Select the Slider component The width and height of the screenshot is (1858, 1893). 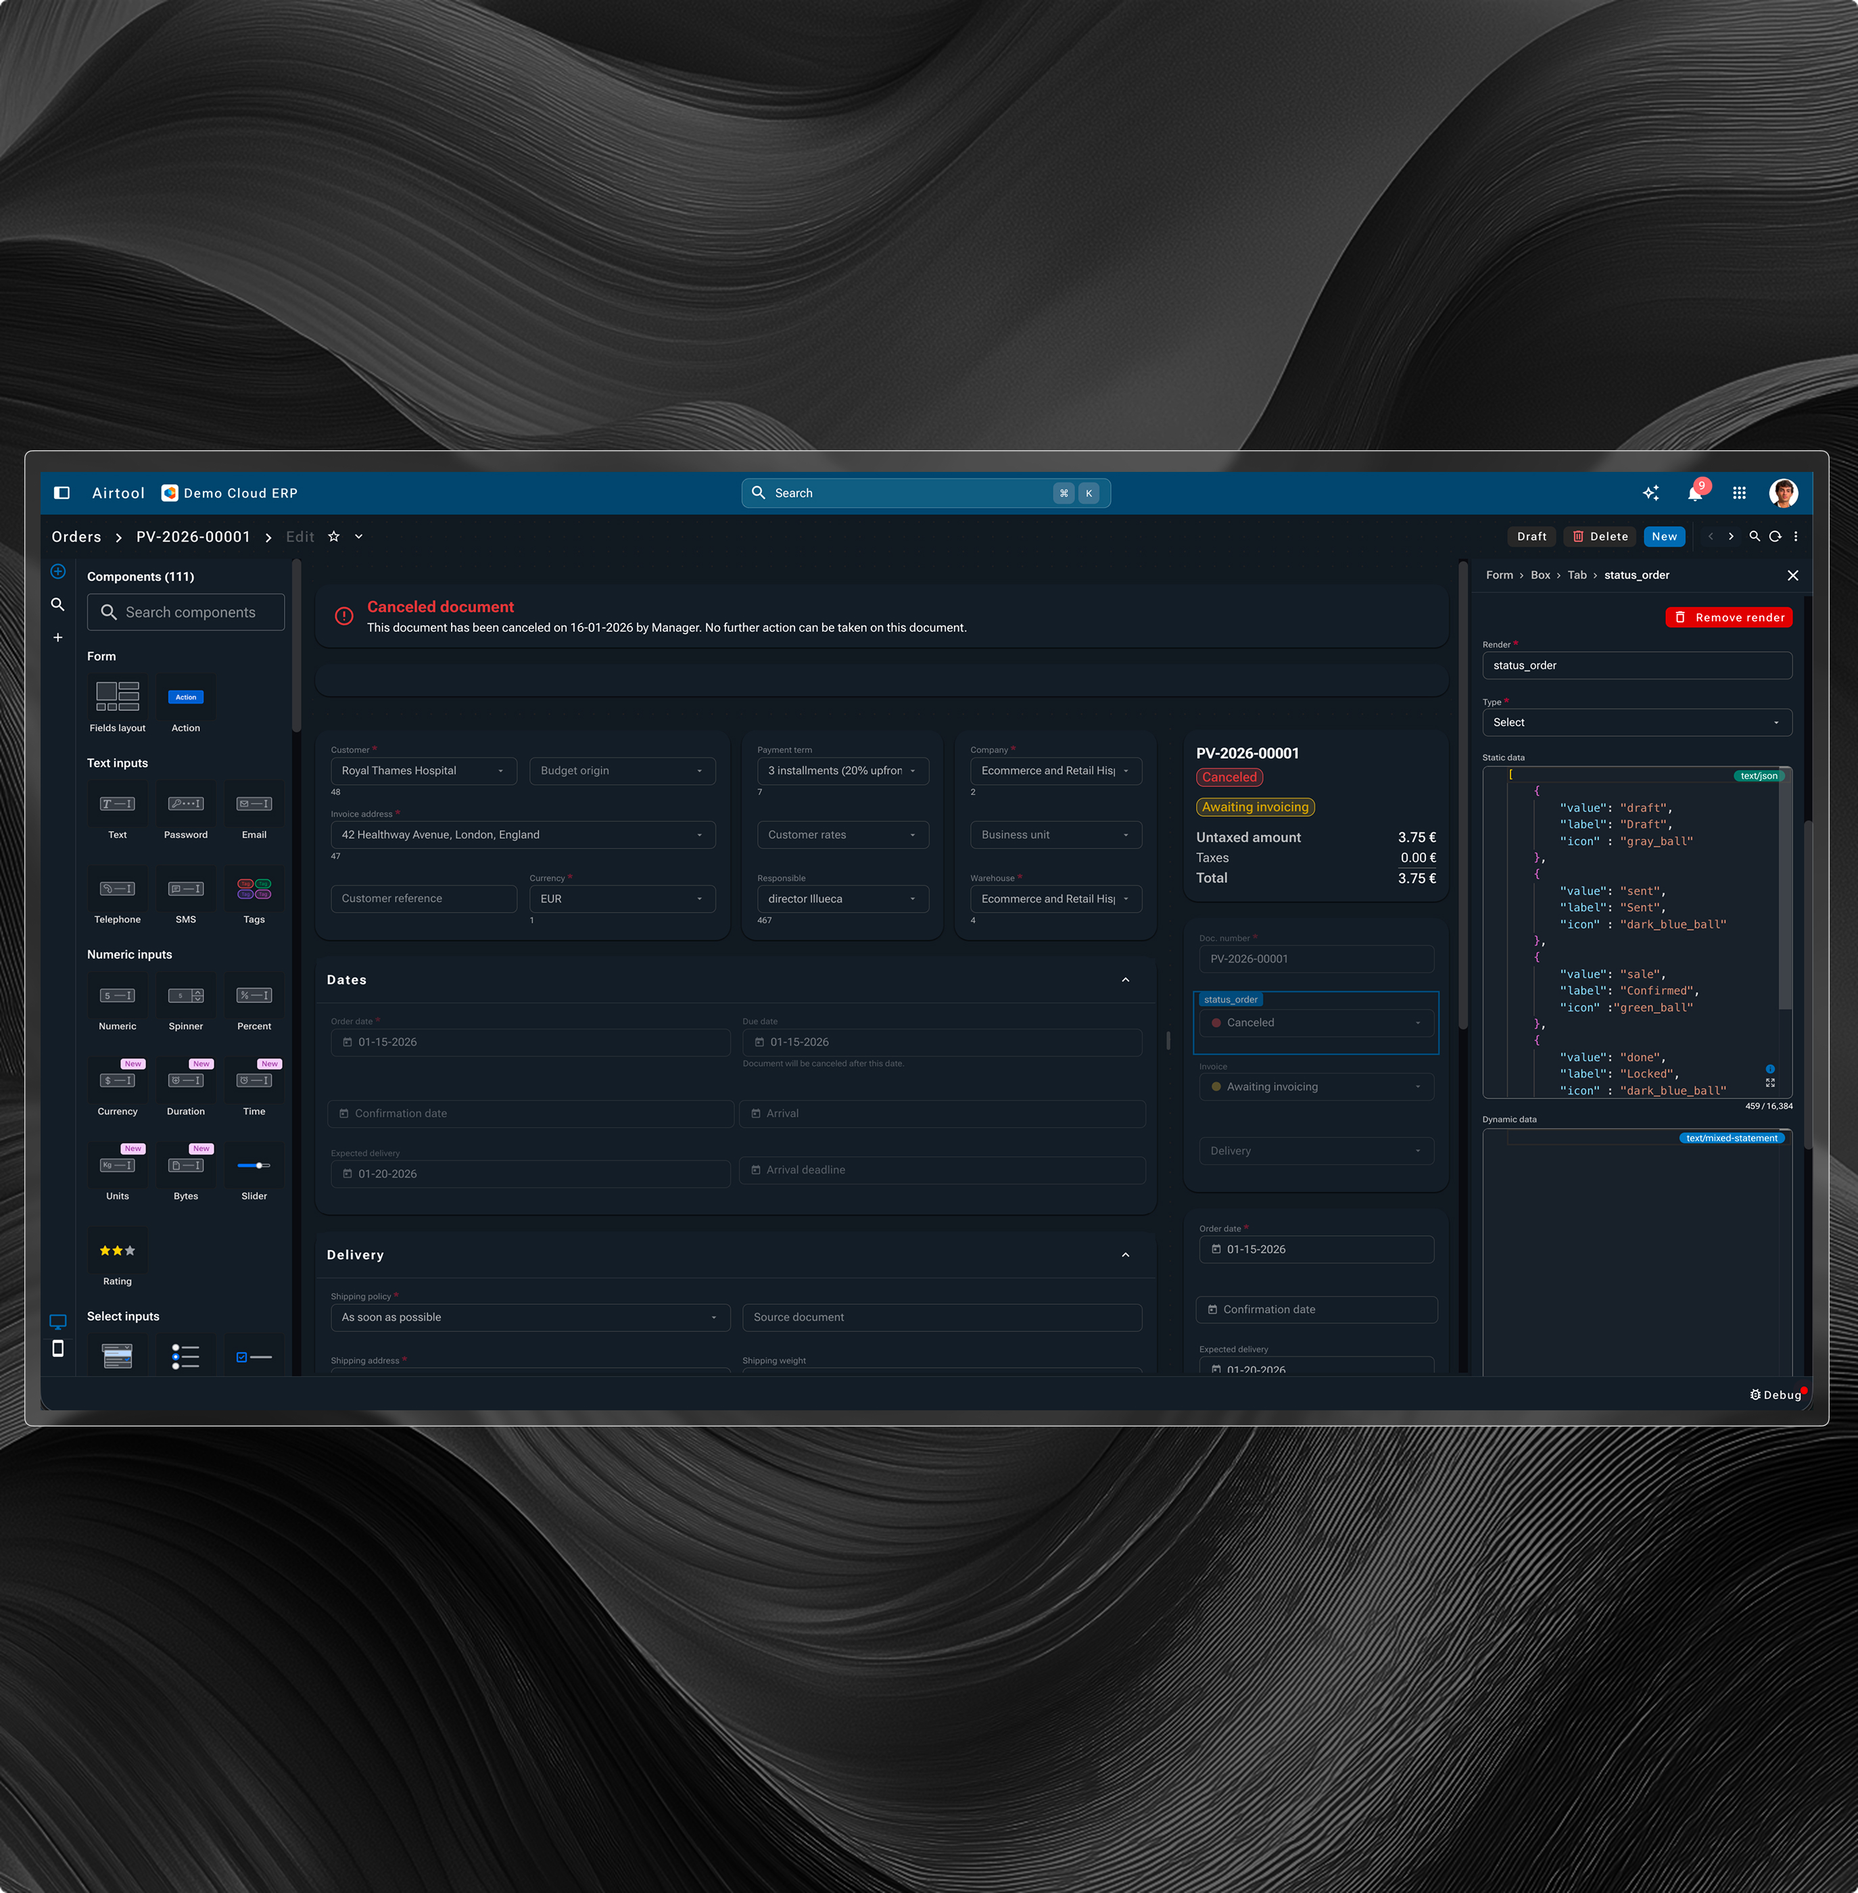pyautogui.click(x=254, y=1166)
